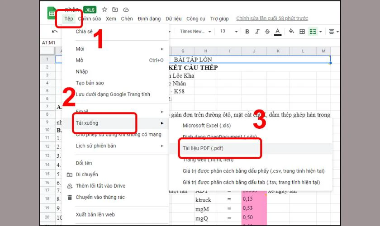380x226 pixels.
Task: Toggle italic formatting
Action: pyautogui.click(x=257, y=32)
